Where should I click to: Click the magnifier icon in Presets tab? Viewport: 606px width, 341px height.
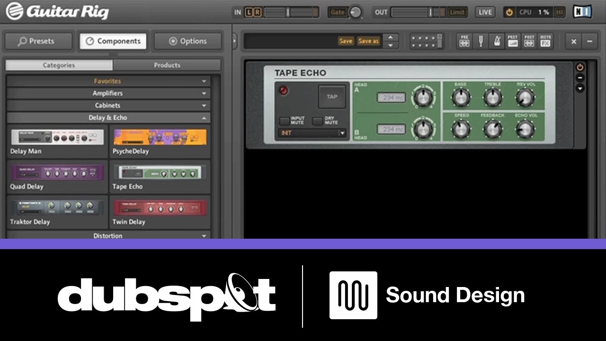coord(22,41)
